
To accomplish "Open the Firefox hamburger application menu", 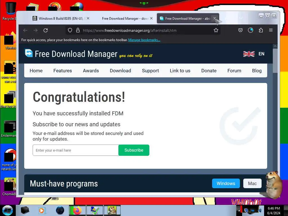I will (x=271, y=30).
